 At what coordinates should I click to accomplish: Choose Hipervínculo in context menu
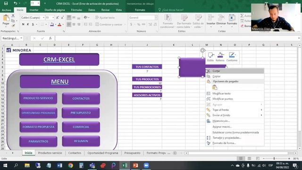tap(235, 121)
